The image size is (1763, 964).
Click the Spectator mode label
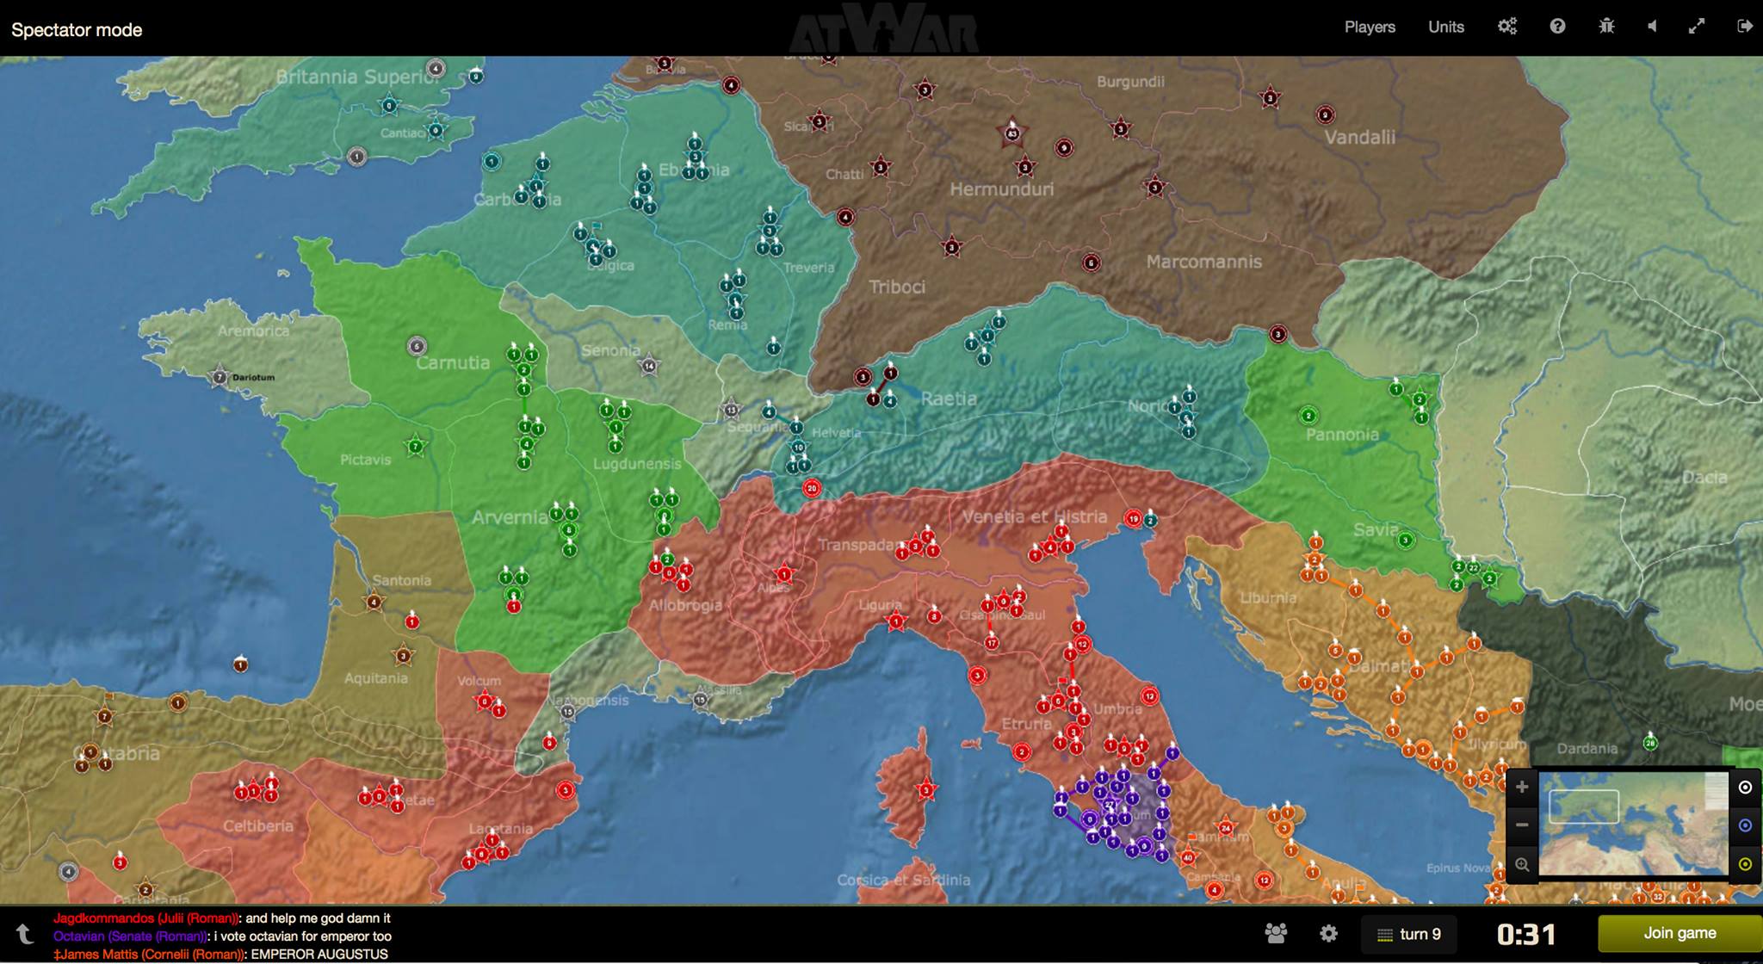tap(77, 30)
